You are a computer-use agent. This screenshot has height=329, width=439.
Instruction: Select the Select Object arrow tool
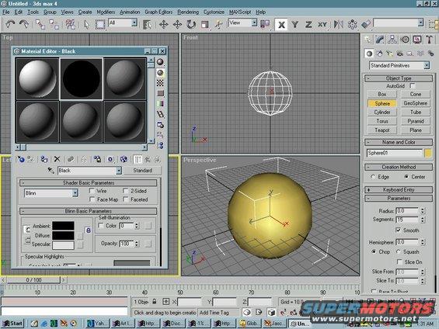[86, 24]
